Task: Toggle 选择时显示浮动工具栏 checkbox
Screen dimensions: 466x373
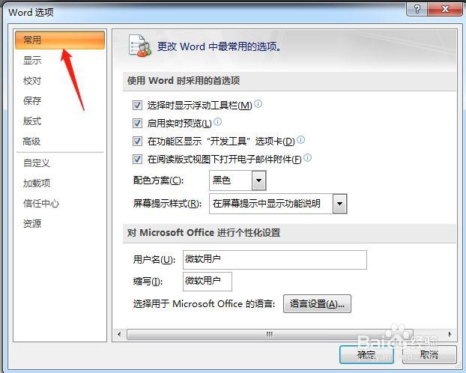Action: coord(137,105)
